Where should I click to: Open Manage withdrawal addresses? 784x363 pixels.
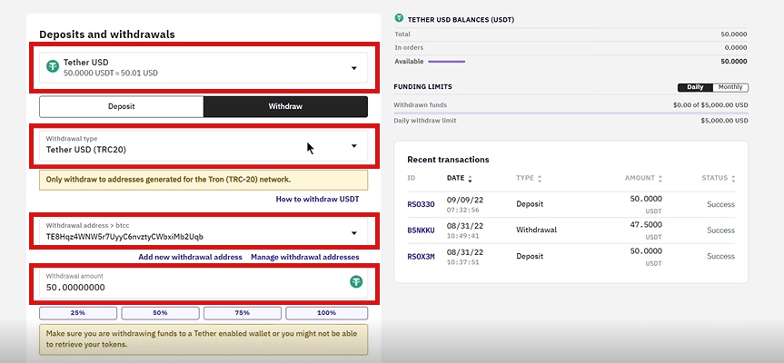click(x=305, y=257)
